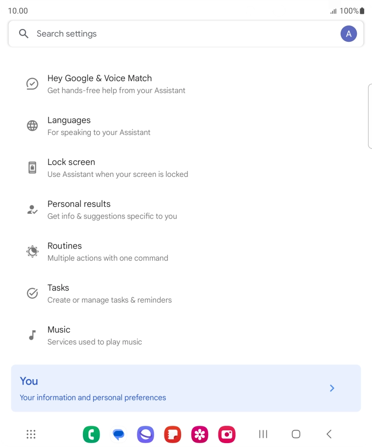Tap the Lock screen phone icon

pyautogui.click(x=32, y=167)
